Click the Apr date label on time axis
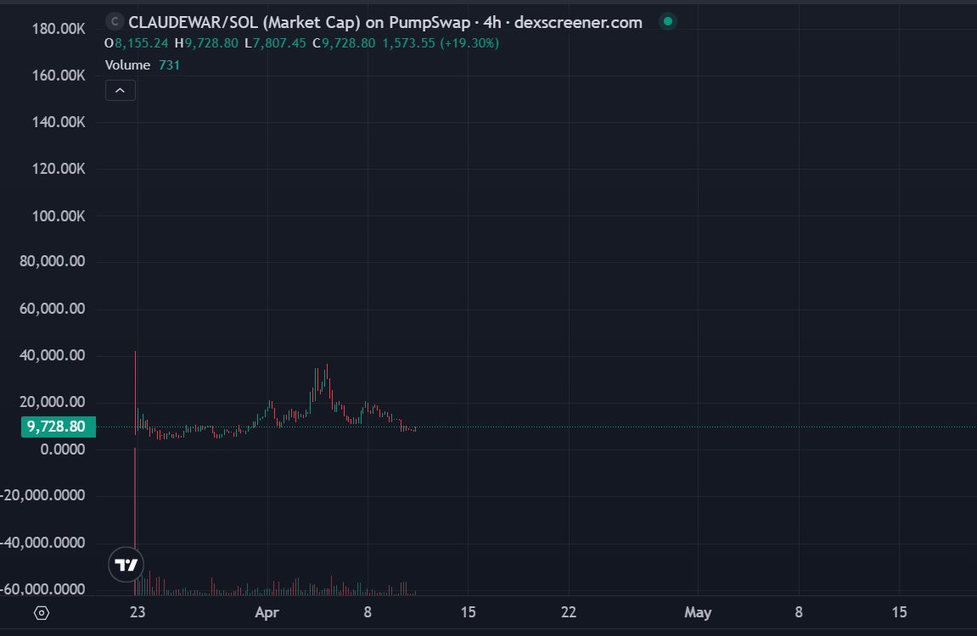The image size is (977, 636). (267, 612)
